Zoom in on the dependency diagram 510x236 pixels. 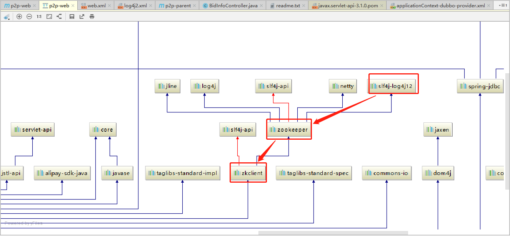pyautogui.click(x=19, y=17)
